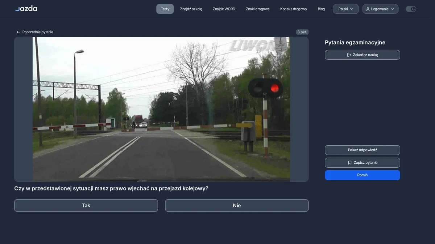
Task: Select the Nie answer
Action: (237, 205)
